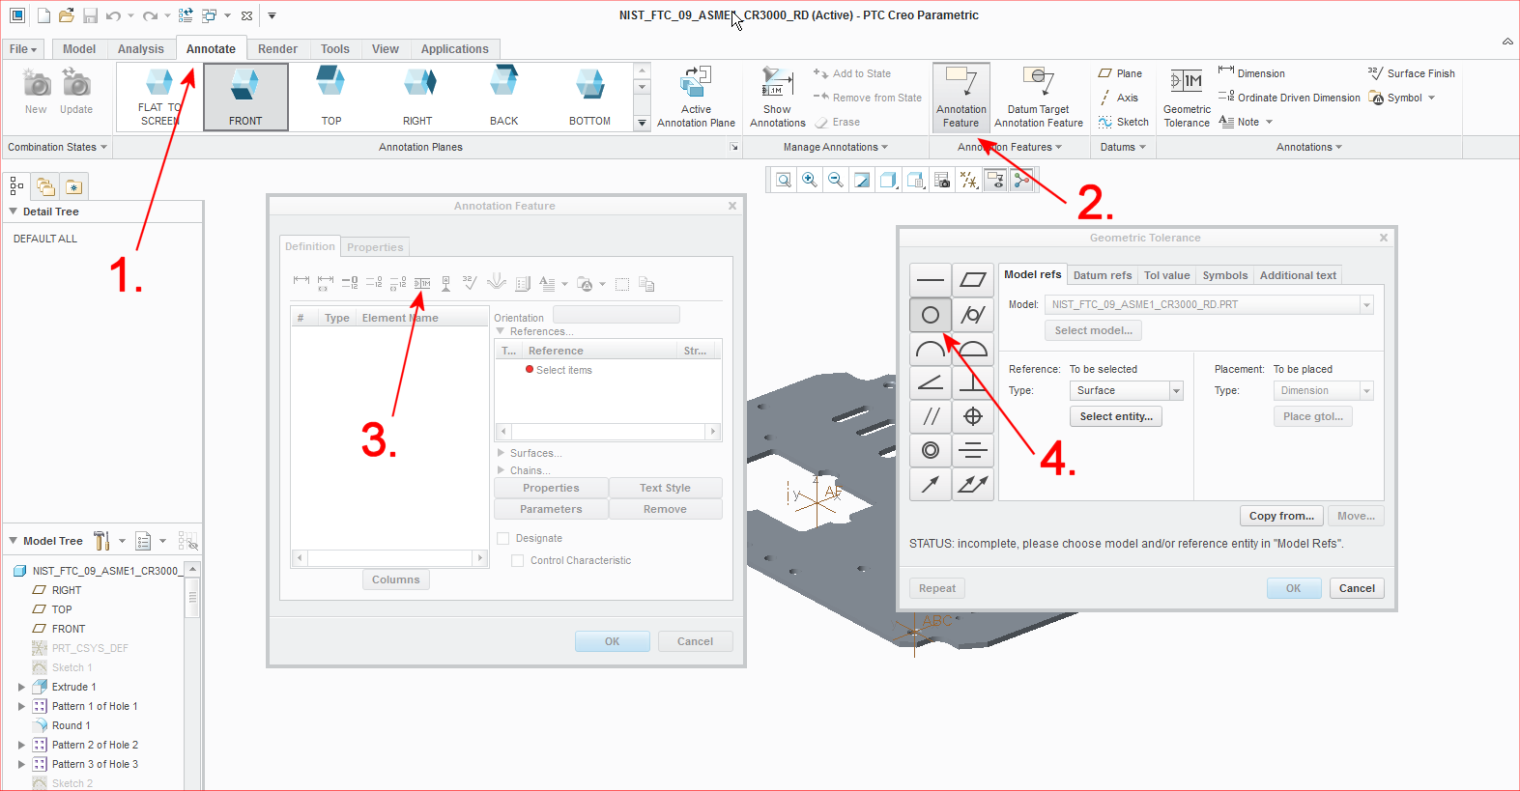Select concentricity symbol in Geometric Tolerance
This screenshot has height=791, width=1520.
930,450
